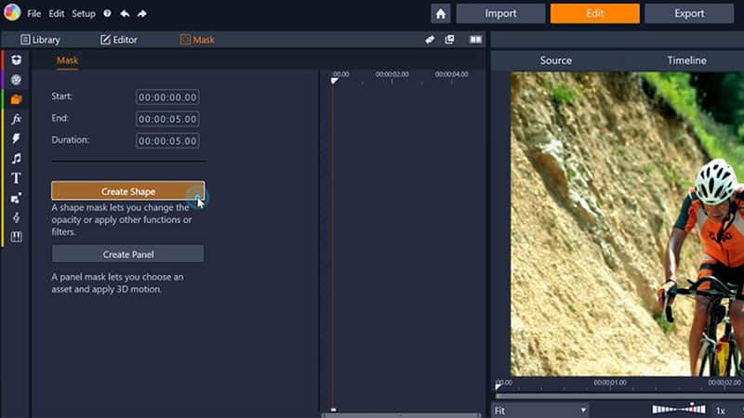The height and width of the screenshot is (418, 744).
Task: Switch preview to Source
Action: click(x=556, y=60)
